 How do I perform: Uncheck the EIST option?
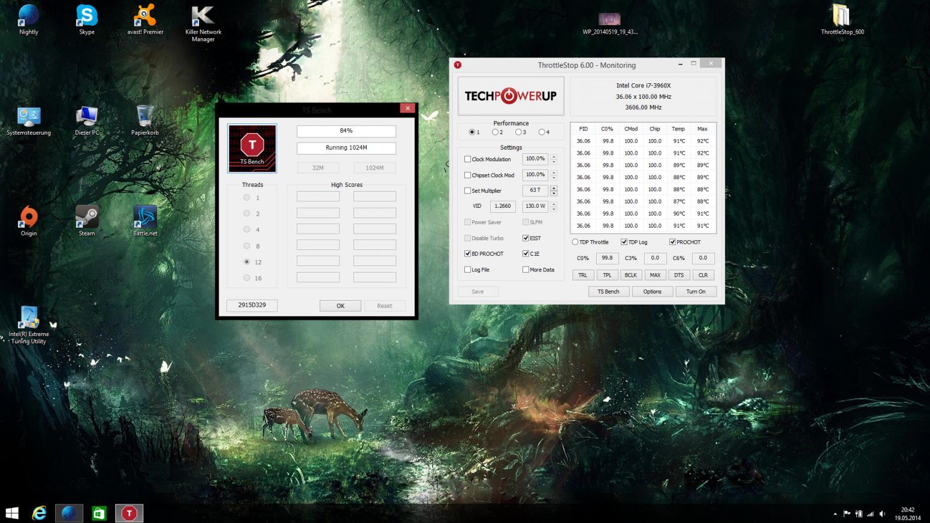pyautogui.click(x=526, y=238)
